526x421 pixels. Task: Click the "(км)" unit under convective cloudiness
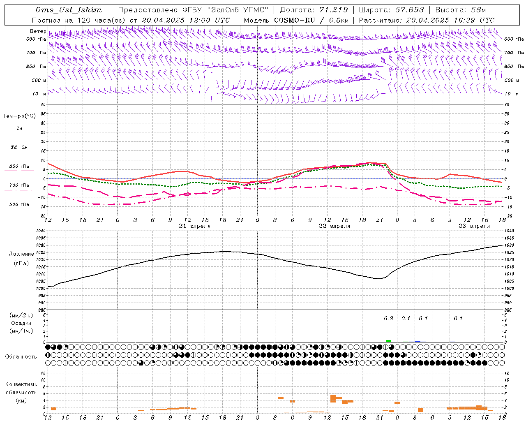coord(21,400)
